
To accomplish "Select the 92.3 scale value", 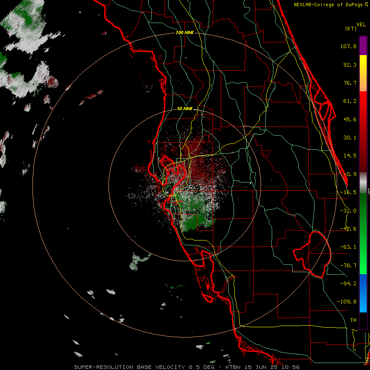I will tap(350, 65).
